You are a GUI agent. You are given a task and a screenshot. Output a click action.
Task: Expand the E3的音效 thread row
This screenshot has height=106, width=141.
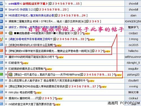[6, 63]
